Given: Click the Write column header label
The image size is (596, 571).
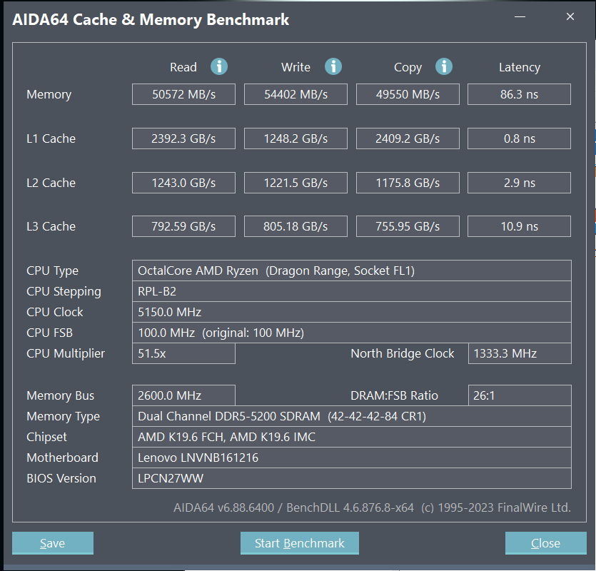Looking at the screenshot, I should [x=296, y=67].
